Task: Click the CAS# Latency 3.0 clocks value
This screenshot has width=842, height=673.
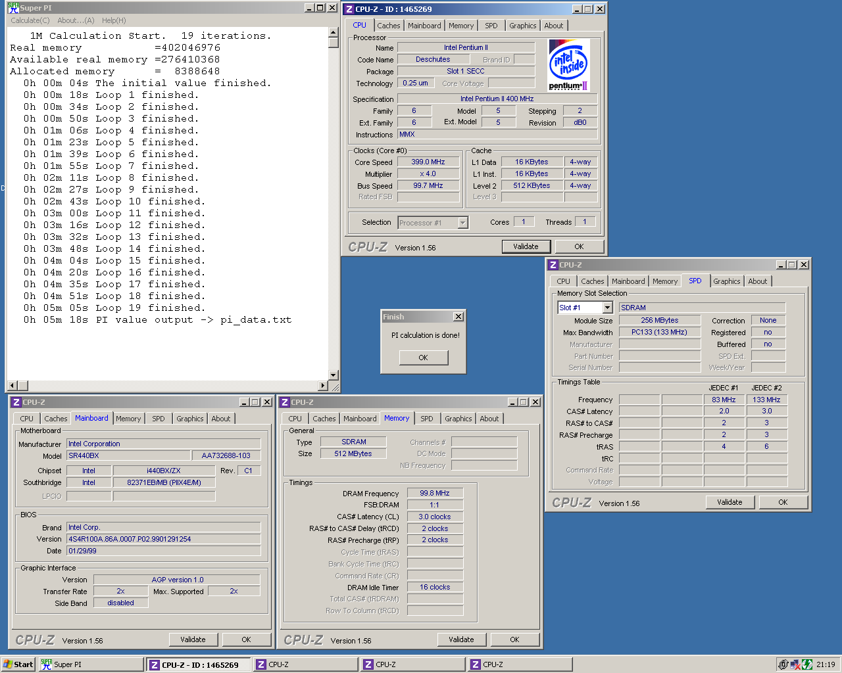Action: (435, 517)
